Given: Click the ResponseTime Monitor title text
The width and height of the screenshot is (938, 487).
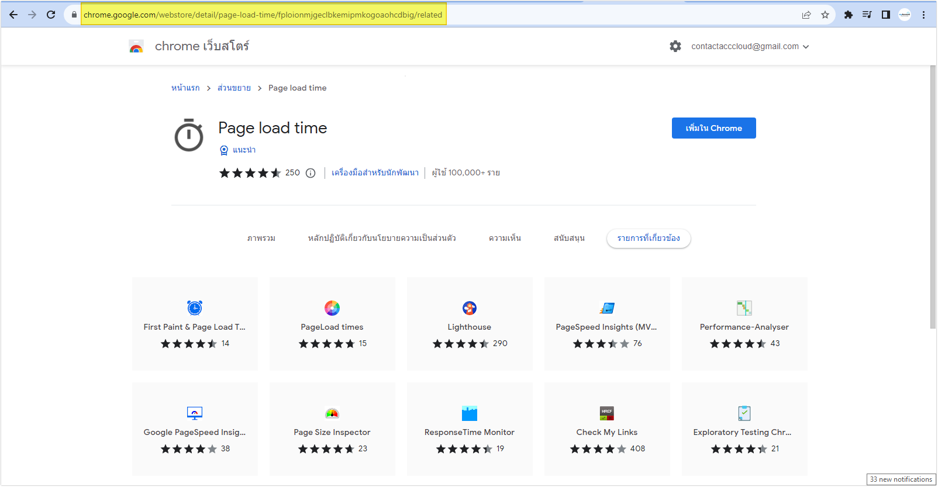Looking at the screenshot, I should pos(470,433).
